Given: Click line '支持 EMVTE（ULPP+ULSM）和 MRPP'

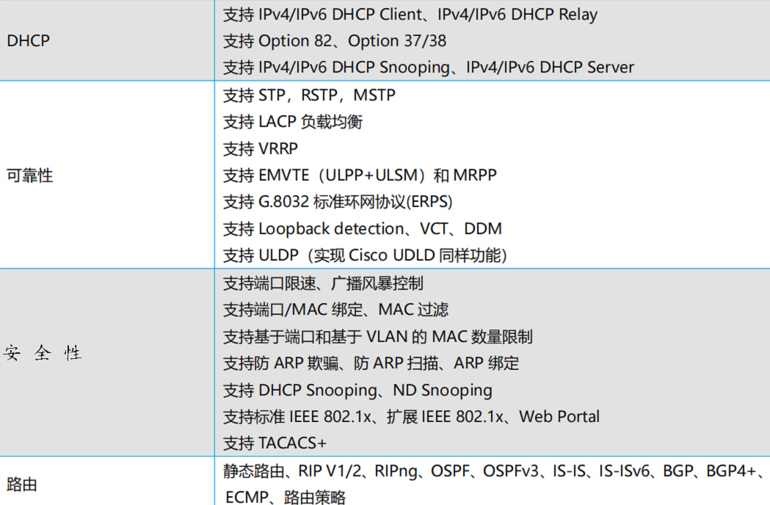Looking at the screenshot, I should pyautogui.click(x=360, y=175).
